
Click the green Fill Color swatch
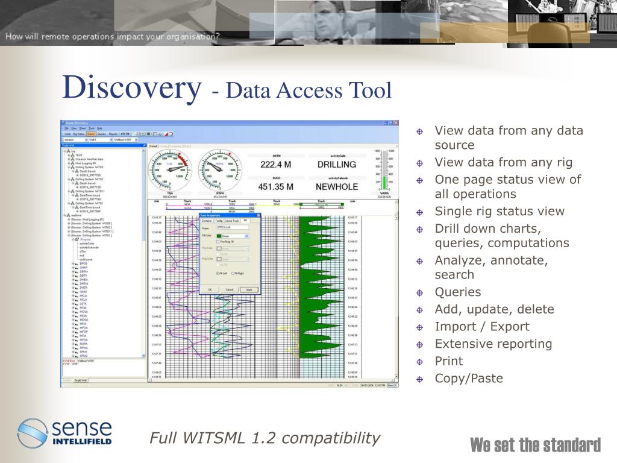219,236
